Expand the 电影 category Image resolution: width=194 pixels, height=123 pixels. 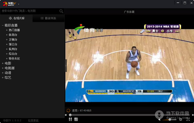[x=3, y=63]
